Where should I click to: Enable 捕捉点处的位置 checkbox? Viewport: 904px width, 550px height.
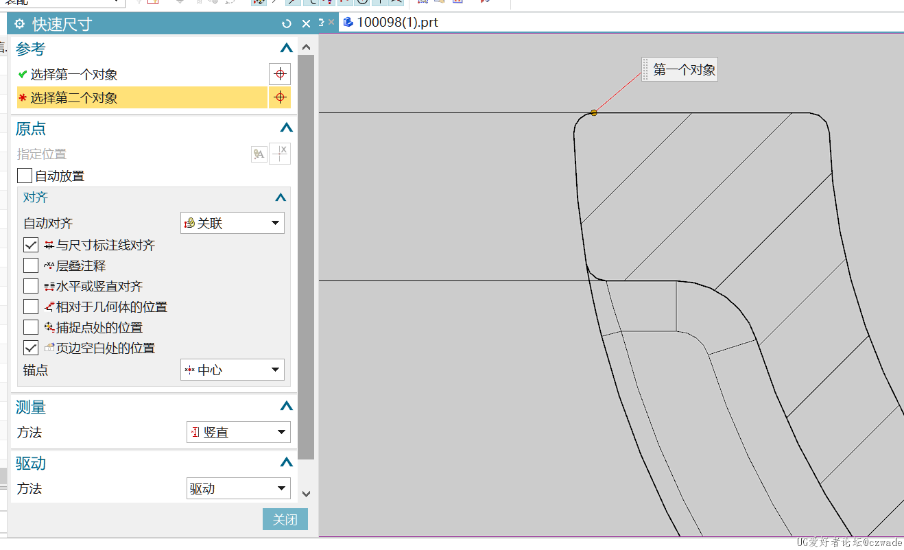pos(31,327)
